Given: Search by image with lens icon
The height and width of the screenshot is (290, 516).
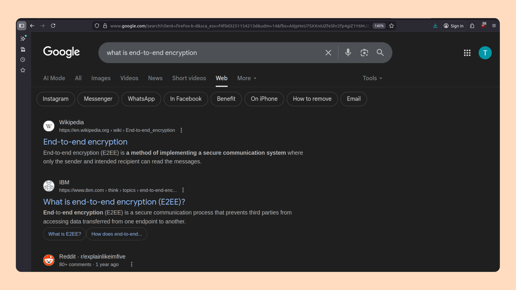Looking at the screenshot, I should pos(364,53).
